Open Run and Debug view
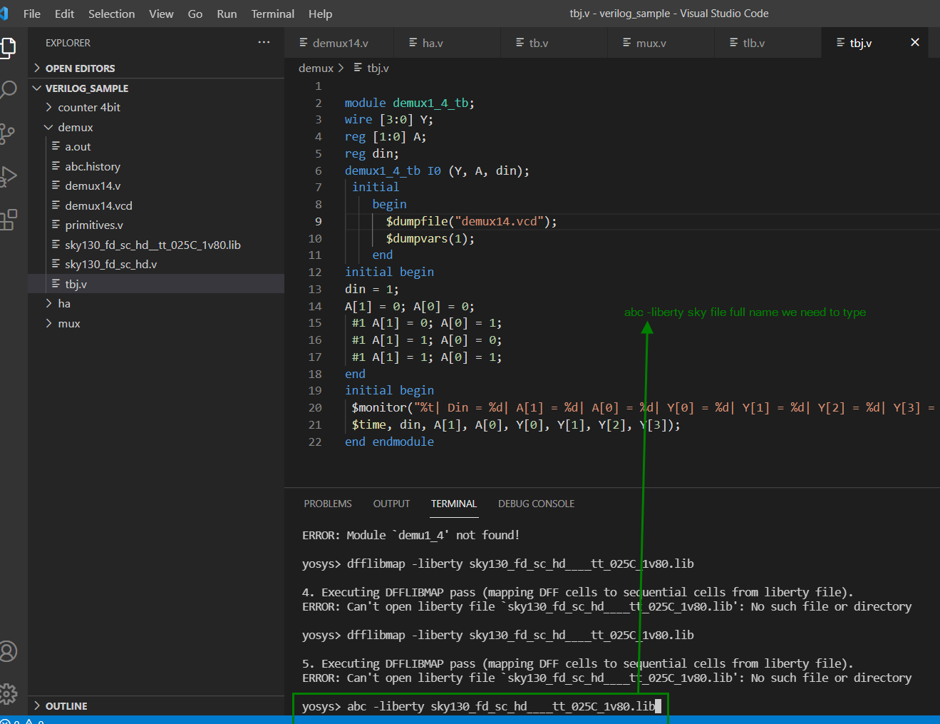940x724 pixels. tap(8, 176)
